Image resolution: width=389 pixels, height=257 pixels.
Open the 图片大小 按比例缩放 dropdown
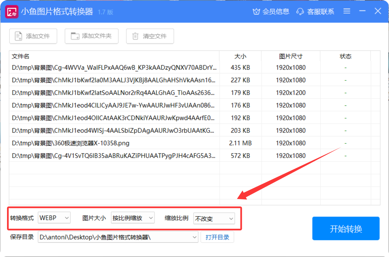pos(133,218)
